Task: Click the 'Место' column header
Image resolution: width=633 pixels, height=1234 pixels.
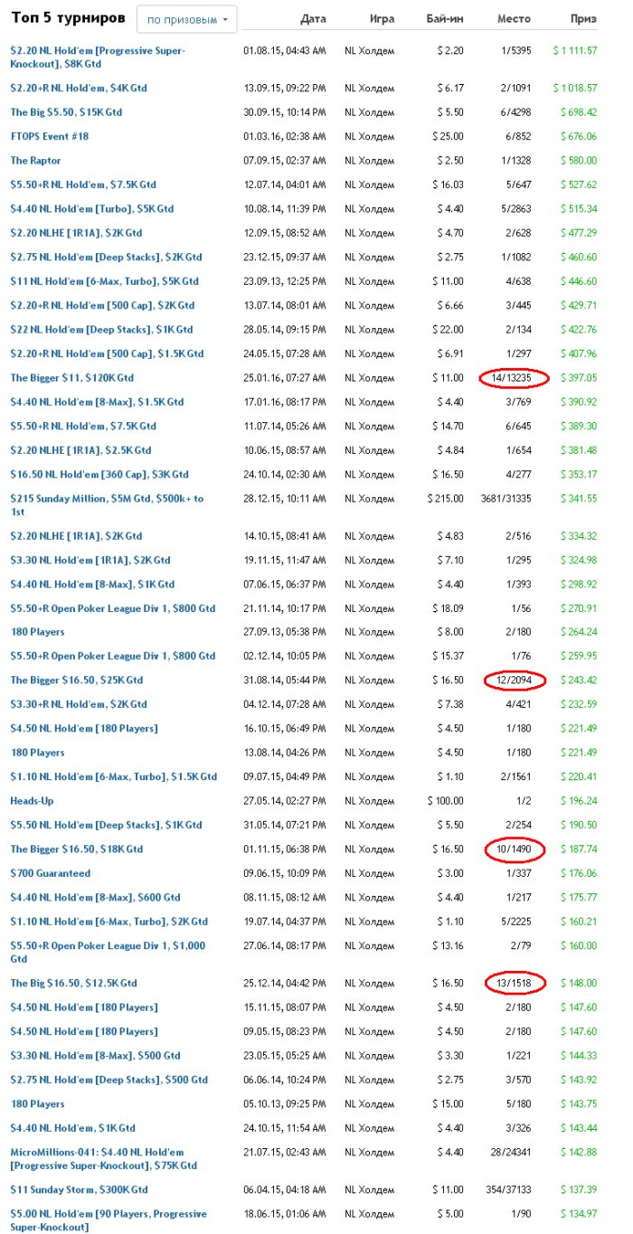Action: 514,19
